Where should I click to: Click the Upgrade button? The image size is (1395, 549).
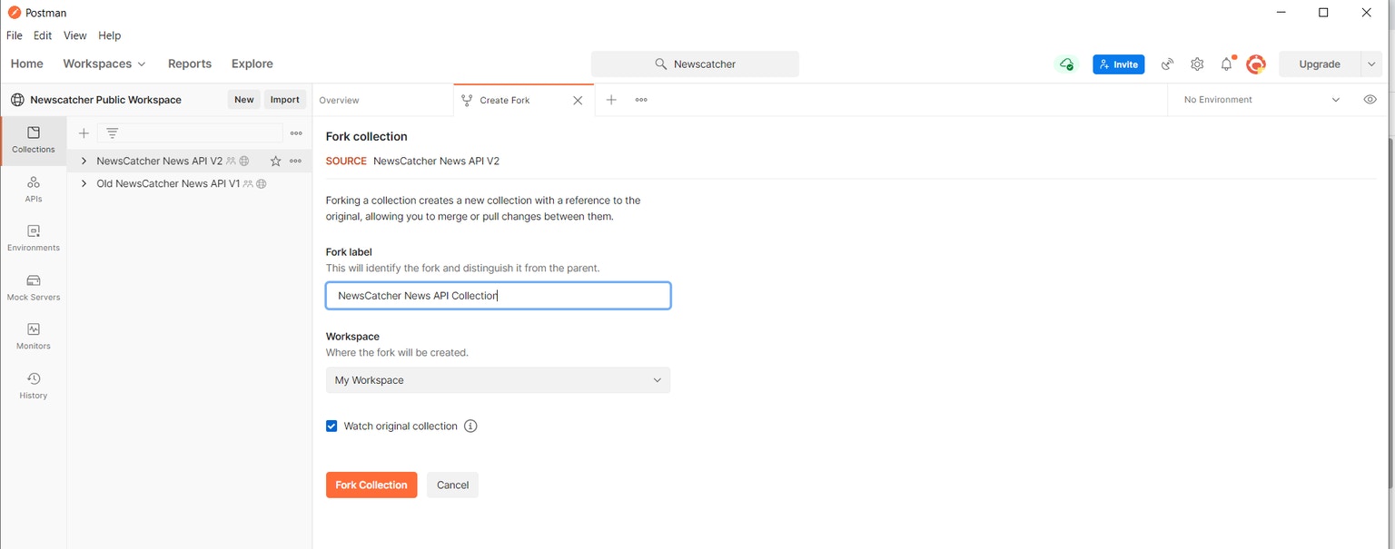1320,64
